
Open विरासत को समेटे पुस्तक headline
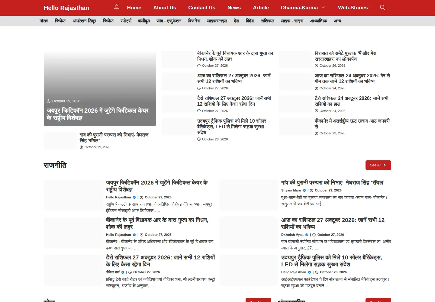pyautogui.click(x=346, y=56)
